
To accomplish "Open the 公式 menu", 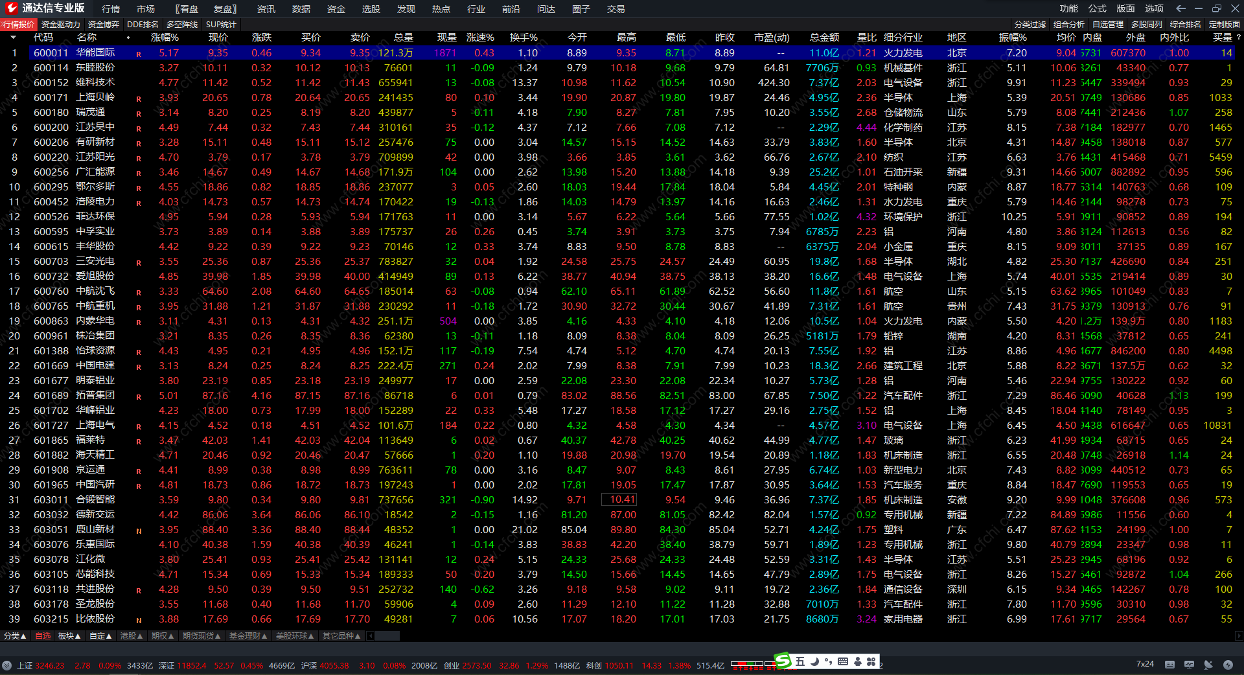I will pyautogui.click(x=1098, y=8).
